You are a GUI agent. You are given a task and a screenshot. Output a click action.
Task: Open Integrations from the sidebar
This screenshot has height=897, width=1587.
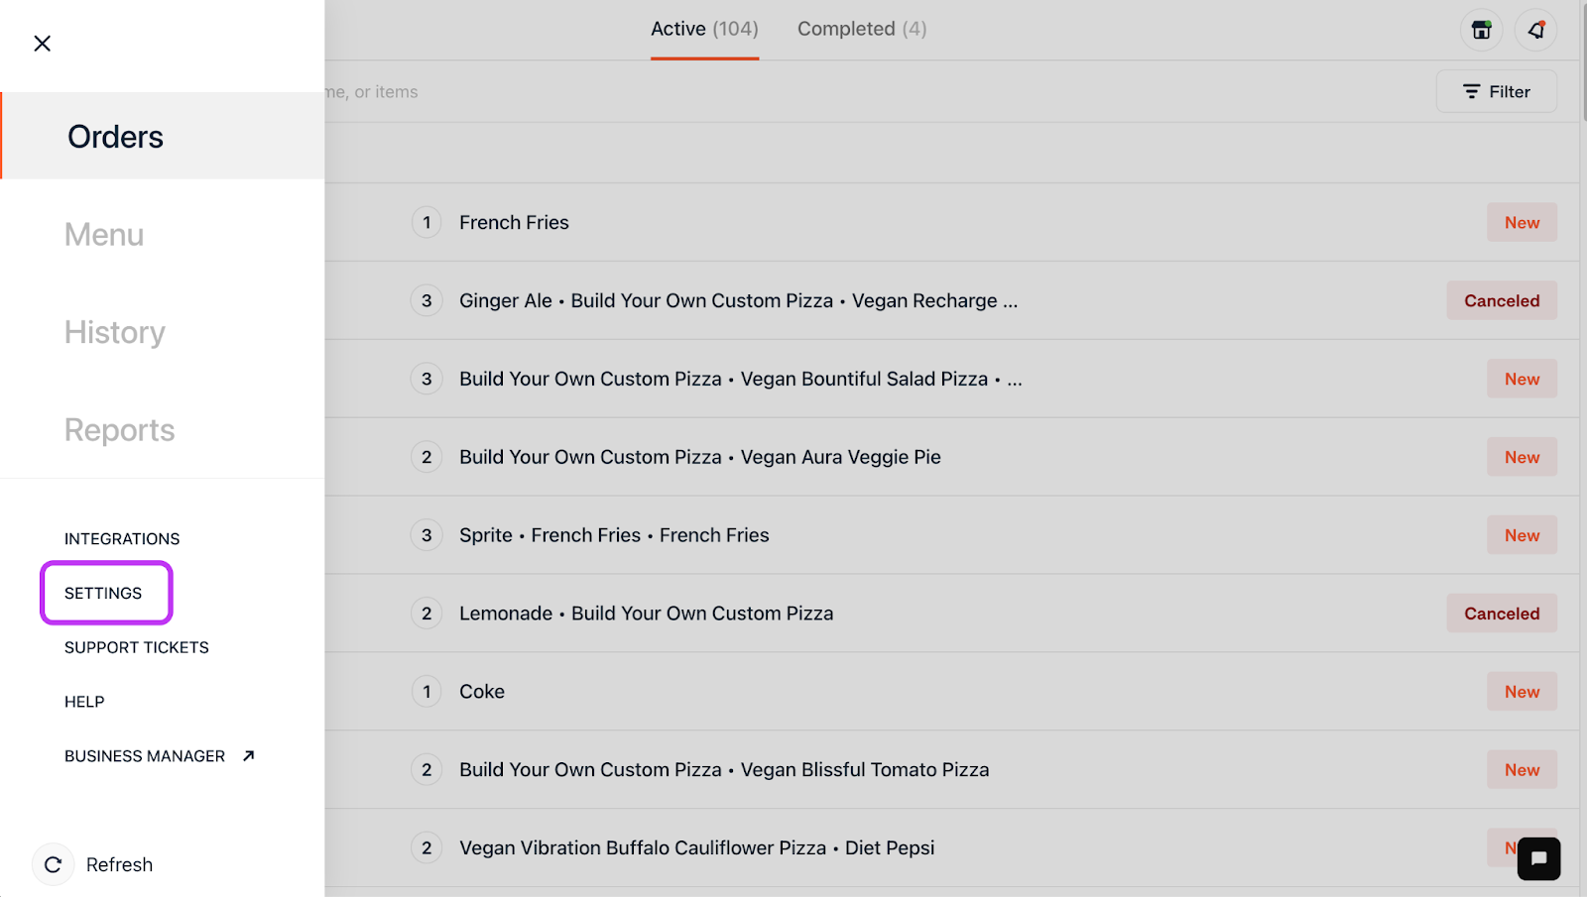(x=122, y=539)
